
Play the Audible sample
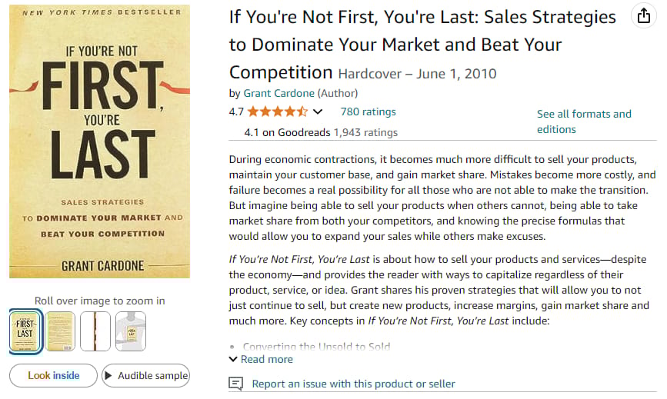point(145,376)
